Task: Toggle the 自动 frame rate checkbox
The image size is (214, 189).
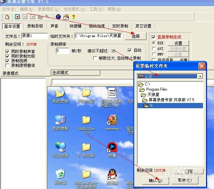Action: pyautogui.click(x=130, y=50)
